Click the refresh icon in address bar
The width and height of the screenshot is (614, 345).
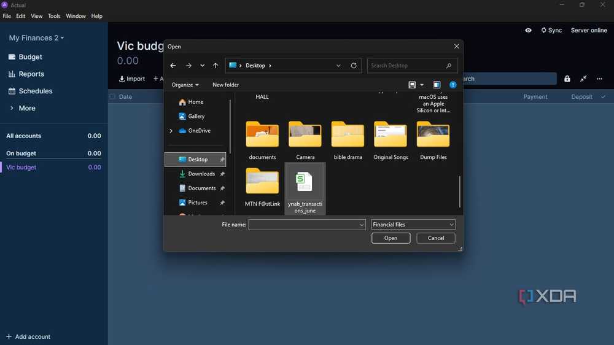click(x=354, y=66)
